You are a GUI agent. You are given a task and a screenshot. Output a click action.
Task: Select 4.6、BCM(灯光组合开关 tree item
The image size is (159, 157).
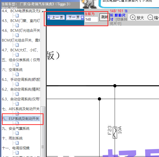[21, 30]
